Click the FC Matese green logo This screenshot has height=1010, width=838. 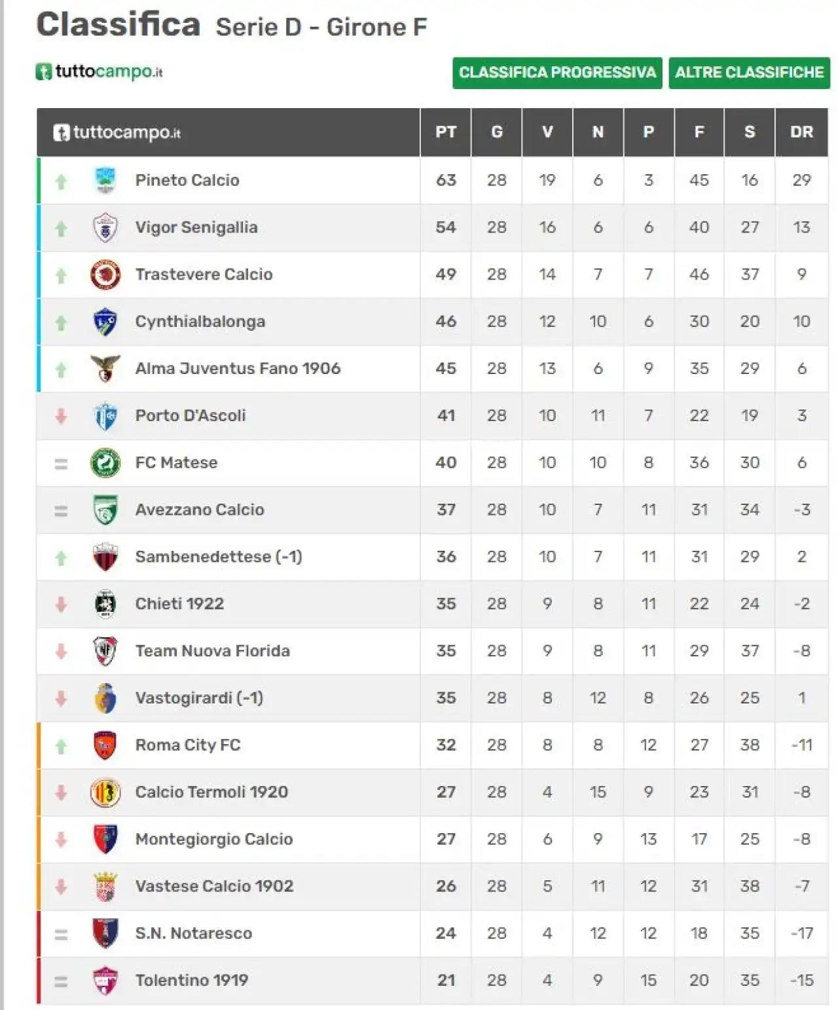click(105, 463)
